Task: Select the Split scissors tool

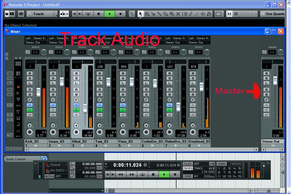Action: click(x=153, y=14)
